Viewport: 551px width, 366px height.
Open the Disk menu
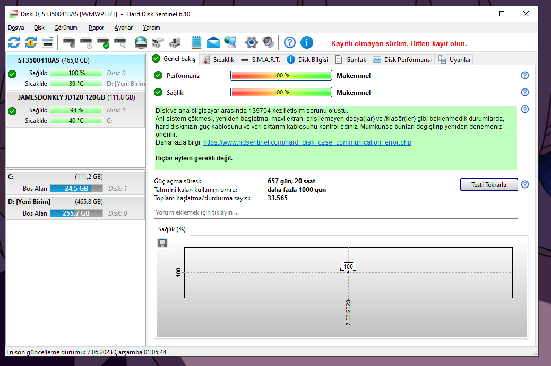pos(39,28)
